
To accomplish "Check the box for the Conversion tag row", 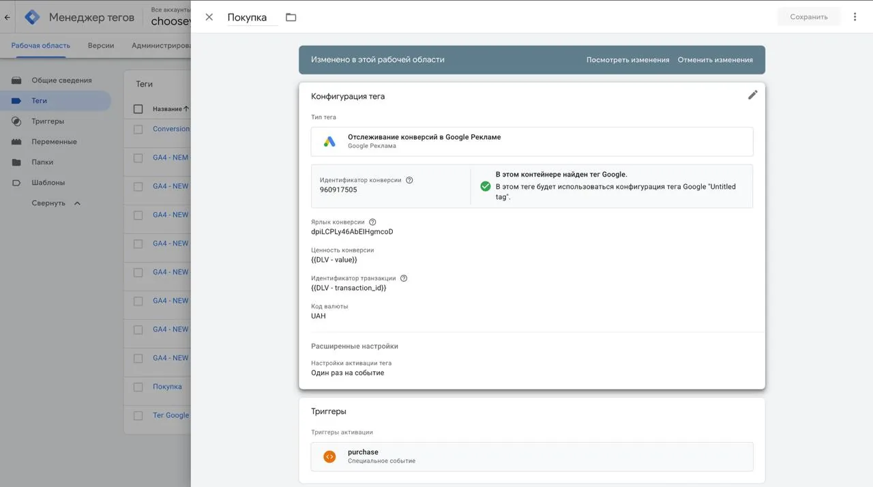I will (138, 129).
